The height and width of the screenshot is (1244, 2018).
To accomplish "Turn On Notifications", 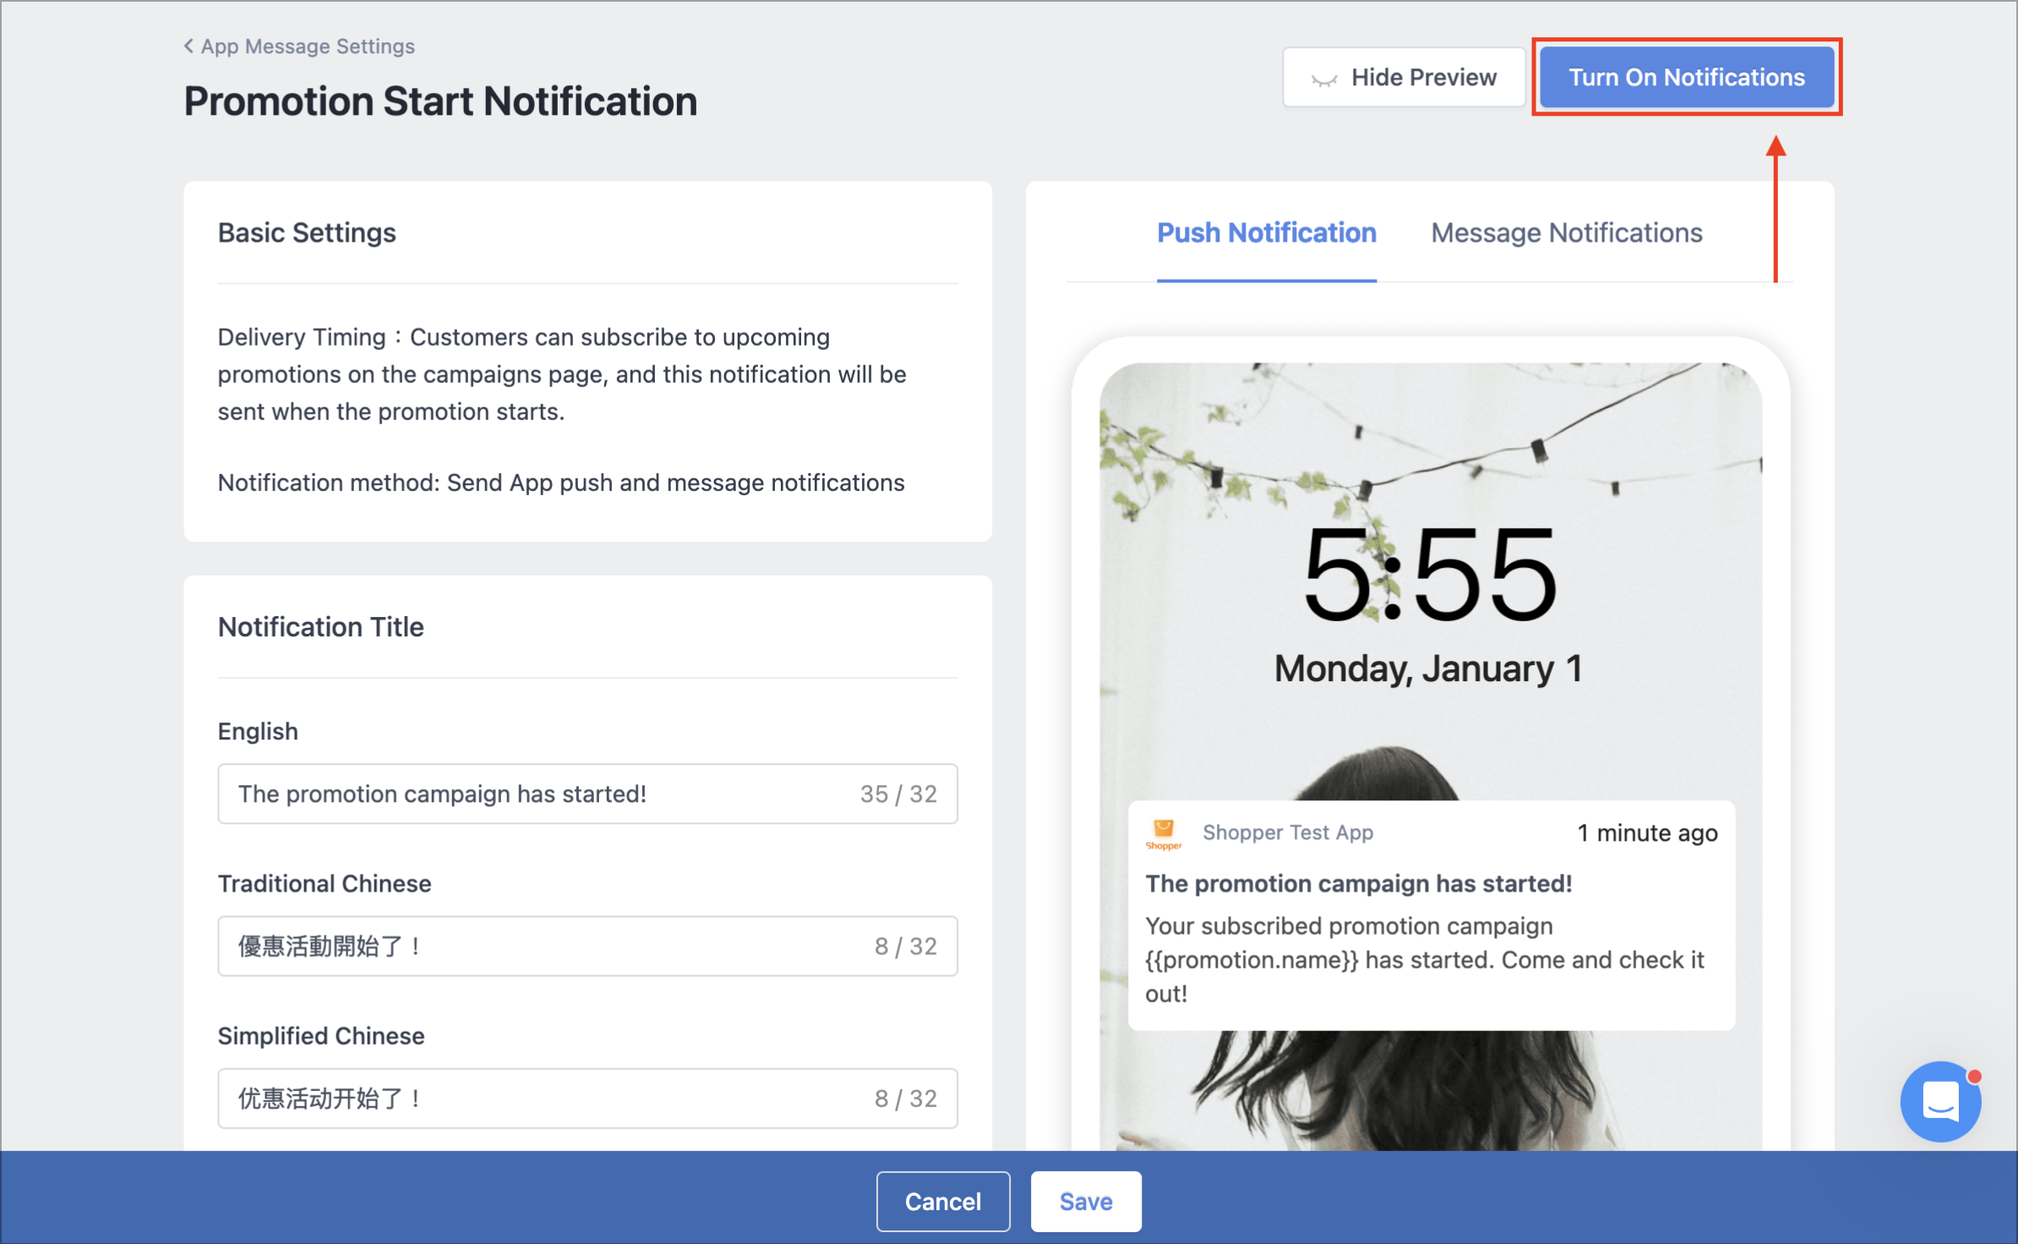I will (1687, 77).
